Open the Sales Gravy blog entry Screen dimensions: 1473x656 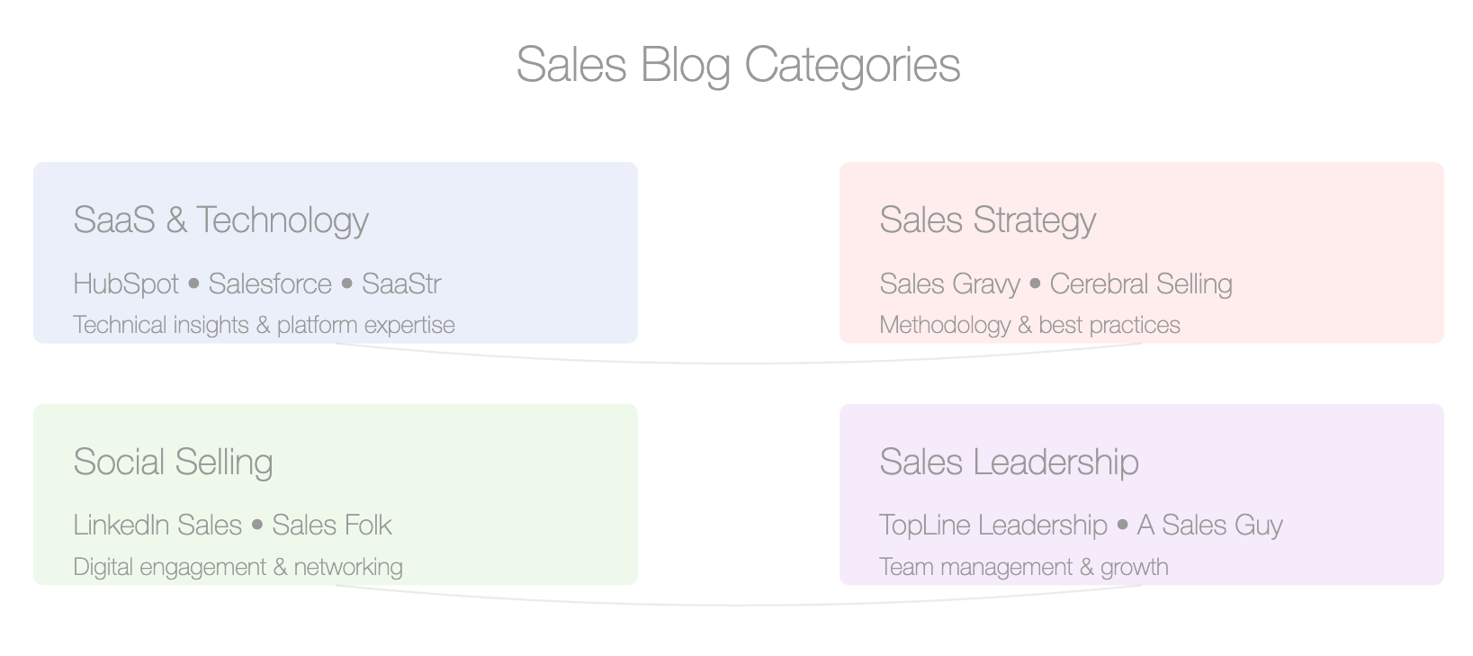[949, 284]
